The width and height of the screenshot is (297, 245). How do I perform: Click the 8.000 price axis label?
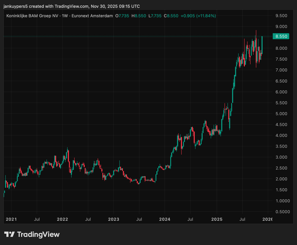(281, 48)
